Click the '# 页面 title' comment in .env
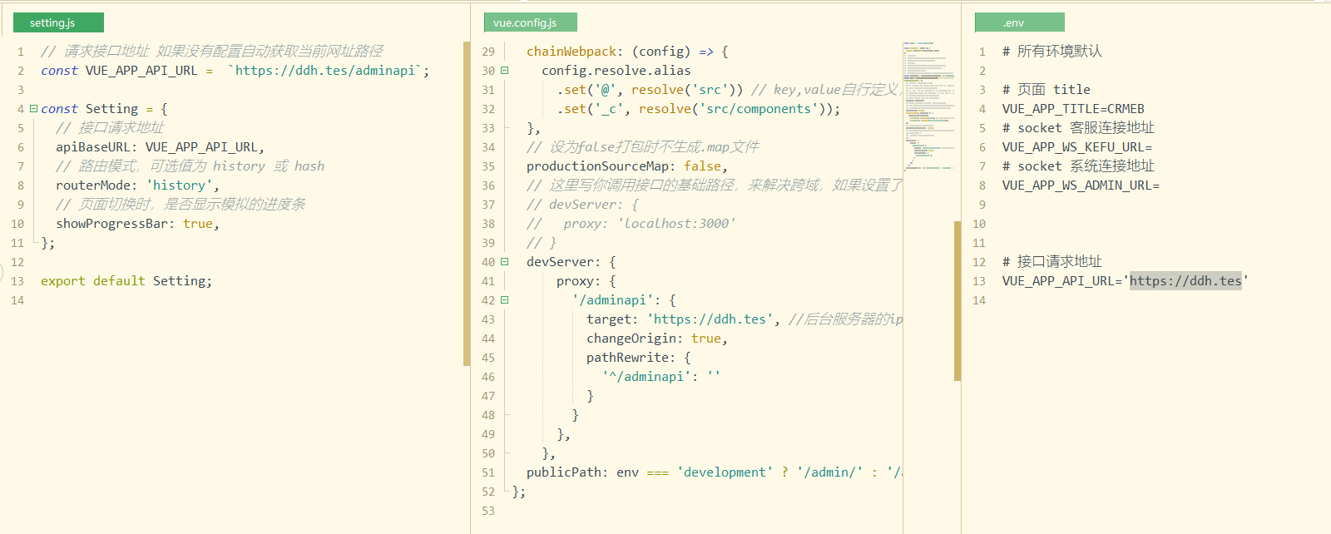This screenshot has height=534, width=1331. pyautogui.click(x=1046, y=90)
